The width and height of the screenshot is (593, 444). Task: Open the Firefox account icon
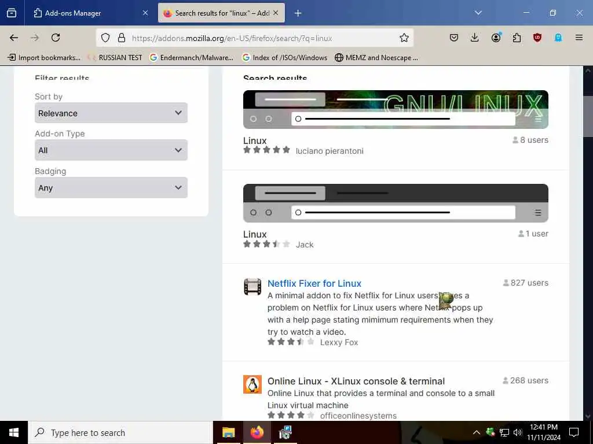coord(496,38)
